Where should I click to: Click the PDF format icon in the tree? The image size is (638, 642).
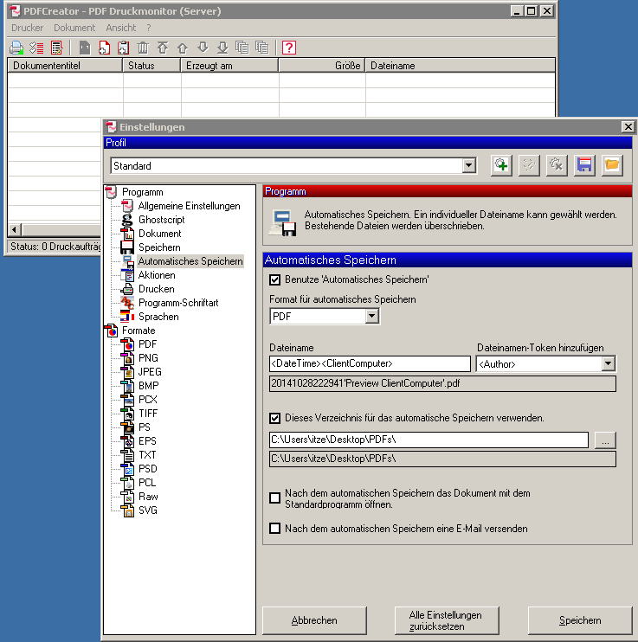127,344
